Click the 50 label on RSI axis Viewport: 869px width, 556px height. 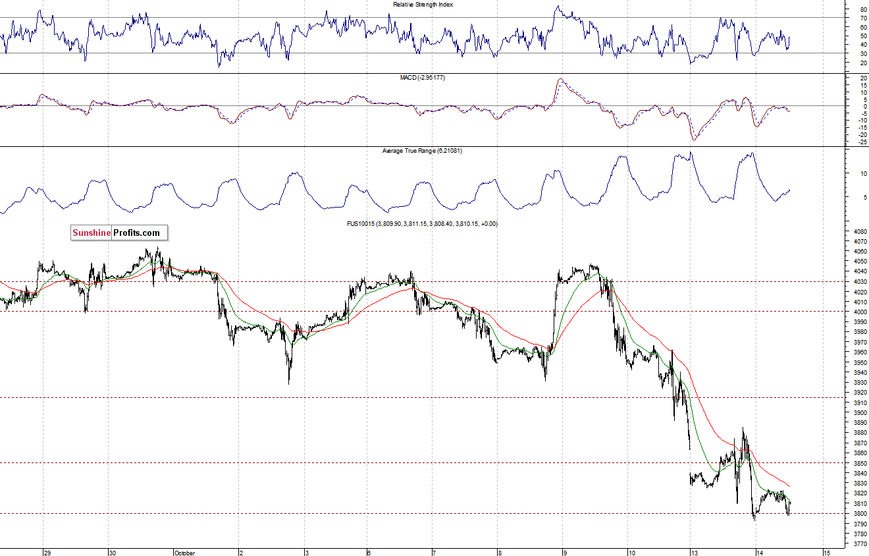coord(863,36)
